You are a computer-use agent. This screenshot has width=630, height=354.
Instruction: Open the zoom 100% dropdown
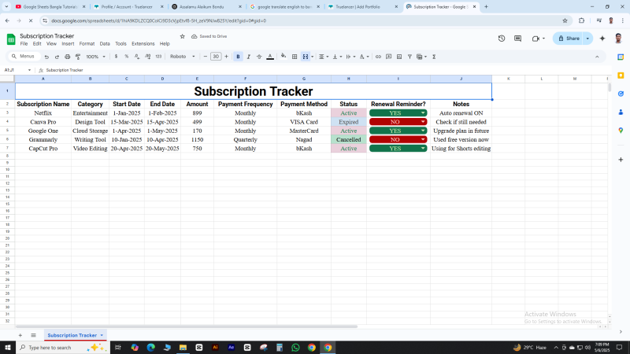pyautogui.click(x=95, y=57)
